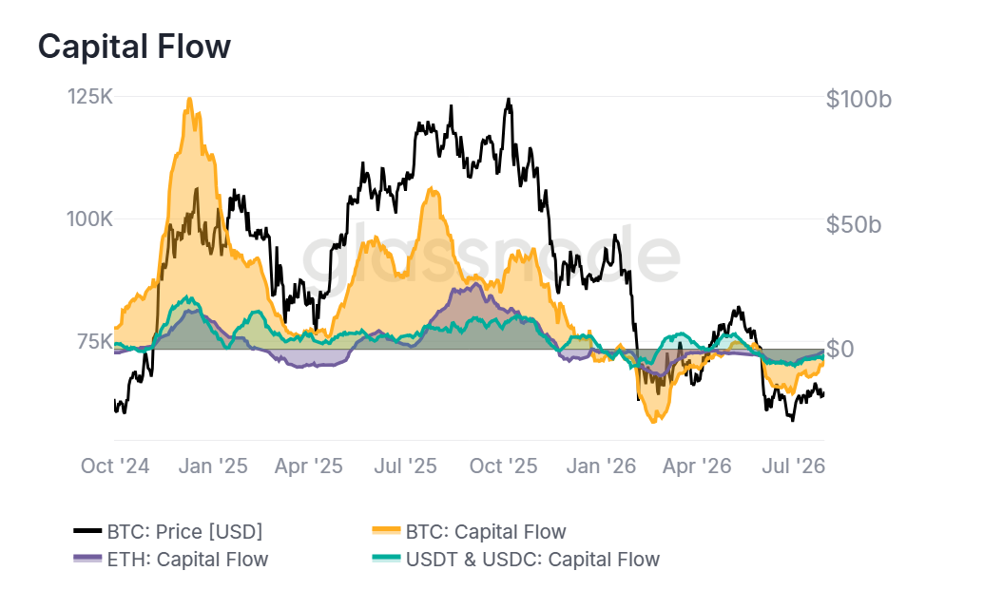Screen dimensions: 984x590
Task: Click the $50b right axis label
Action: click(854, 224)
